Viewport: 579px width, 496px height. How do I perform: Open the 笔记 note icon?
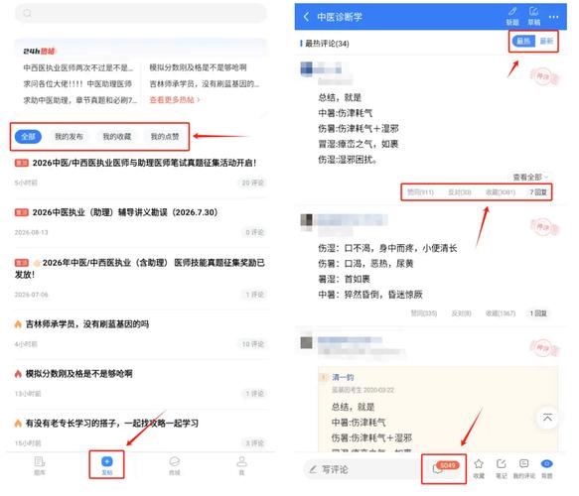pos(502,463)
